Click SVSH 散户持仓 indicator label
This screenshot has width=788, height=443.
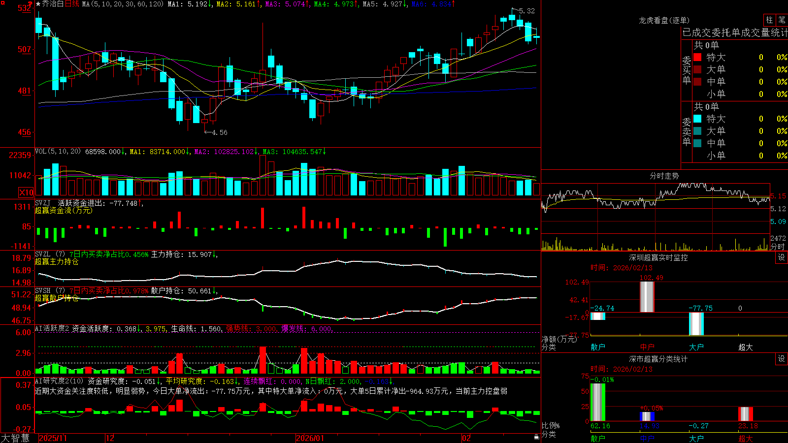click(49, 291)
